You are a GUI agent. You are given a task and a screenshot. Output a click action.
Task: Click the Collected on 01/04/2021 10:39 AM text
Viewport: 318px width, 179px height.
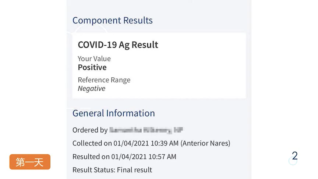(x=125, y=143)
